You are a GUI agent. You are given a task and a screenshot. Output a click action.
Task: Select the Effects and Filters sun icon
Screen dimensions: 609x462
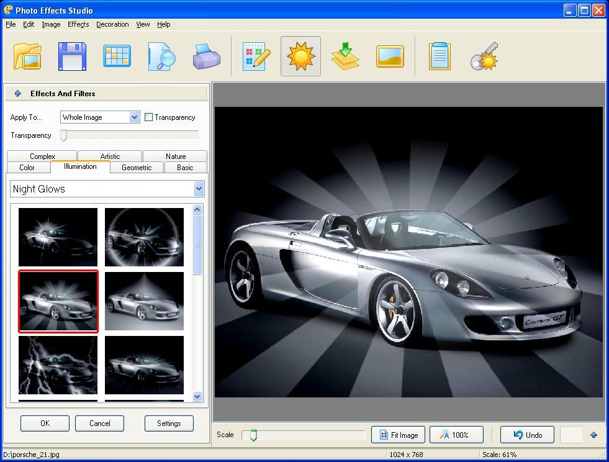[x=300, y=56]
